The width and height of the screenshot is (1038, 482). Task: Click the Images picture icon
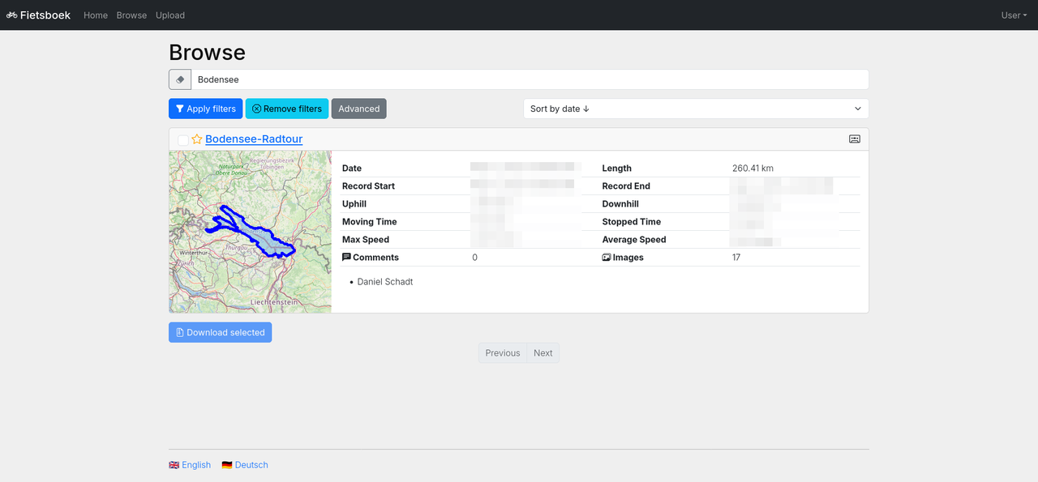(x=607, y=258)
